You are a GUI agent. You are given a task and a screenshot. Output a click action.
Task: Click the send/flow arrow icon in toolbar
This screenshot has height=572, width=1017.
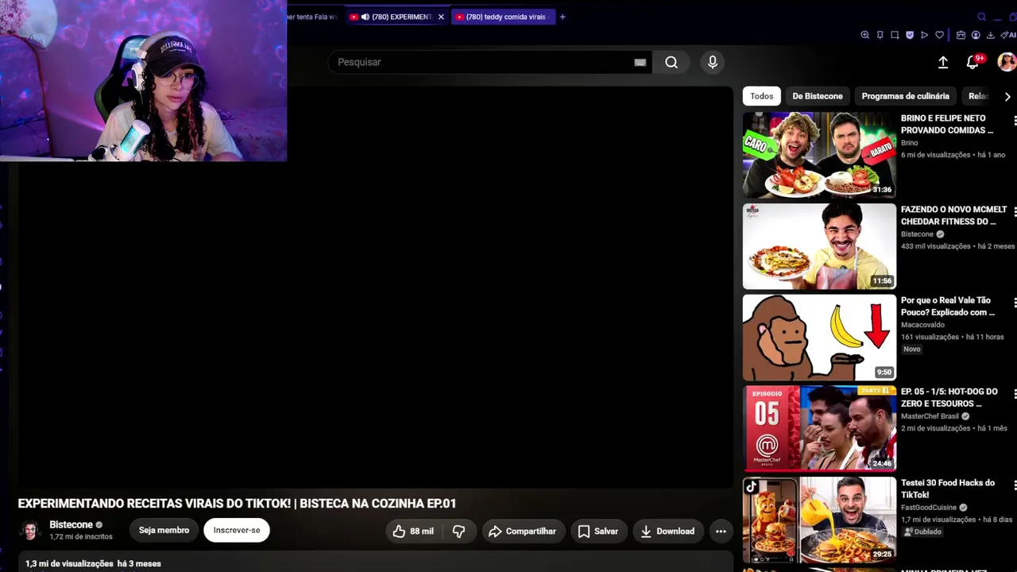924,35
